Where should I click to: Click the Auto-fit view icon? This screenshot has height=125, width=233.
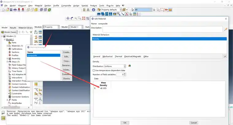(84, 18)
